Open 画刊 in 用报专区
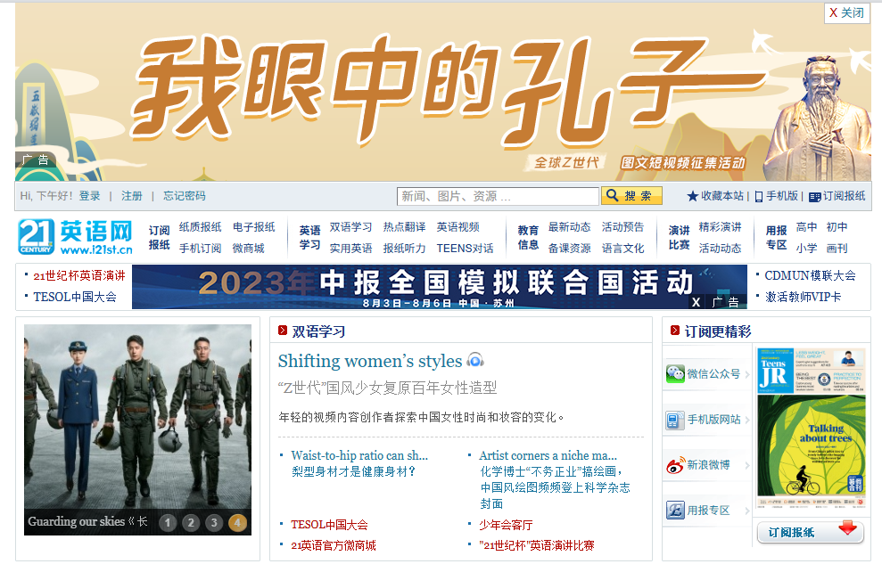Viewport: 882px width, 564px height. coord(837,249)
